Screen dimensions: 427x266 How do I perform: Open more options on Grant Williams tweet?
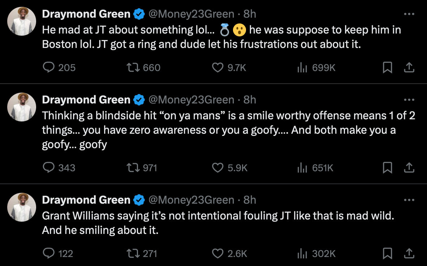pos(409,200)
